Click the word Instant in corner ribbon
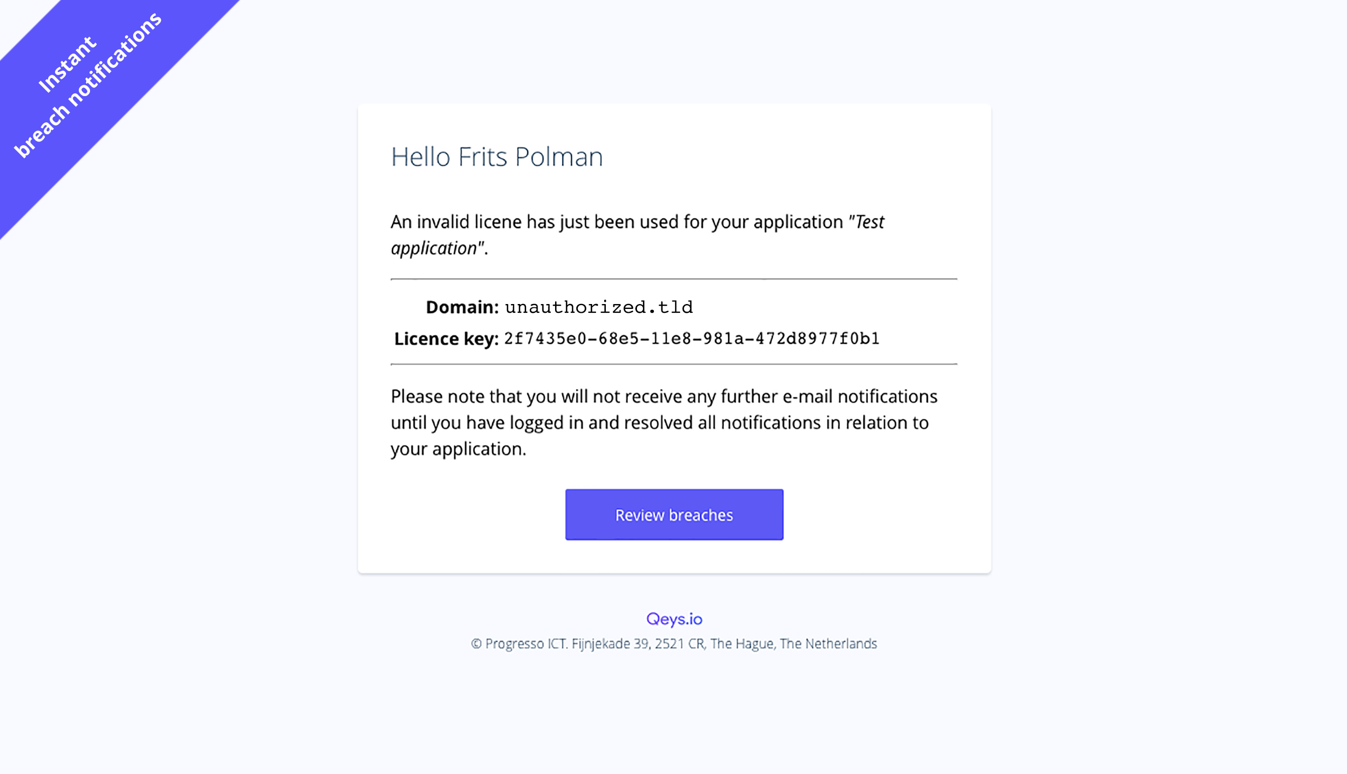 67,64
